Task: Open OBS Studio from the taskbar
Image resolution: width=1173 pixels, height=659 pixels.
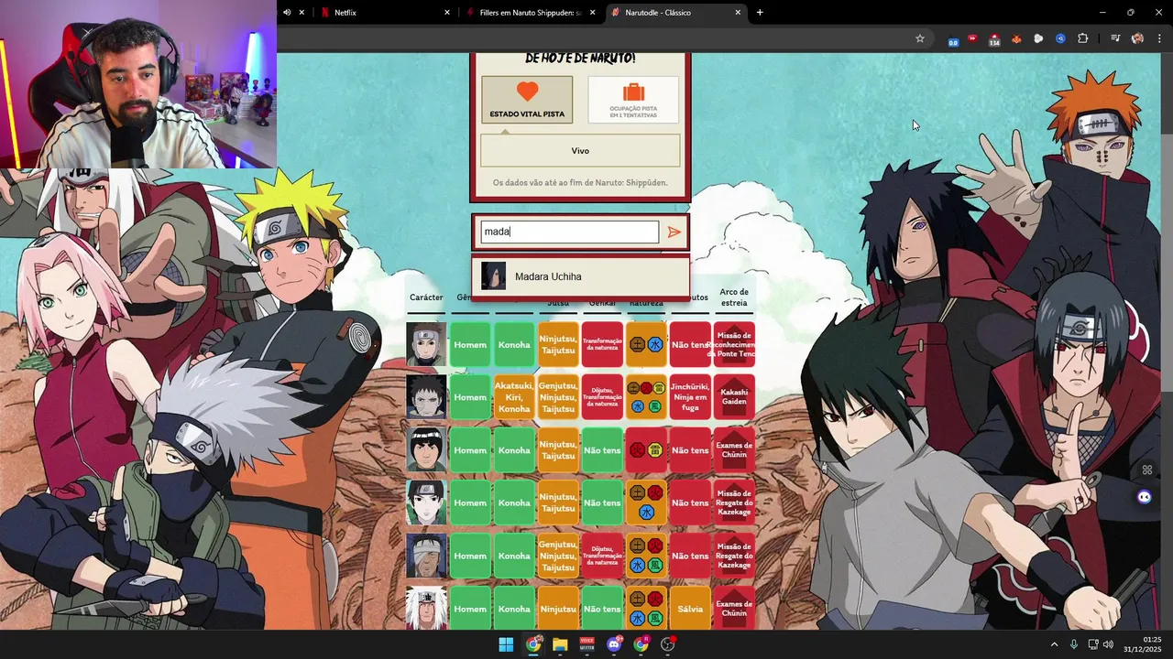Action: (667, 644)
